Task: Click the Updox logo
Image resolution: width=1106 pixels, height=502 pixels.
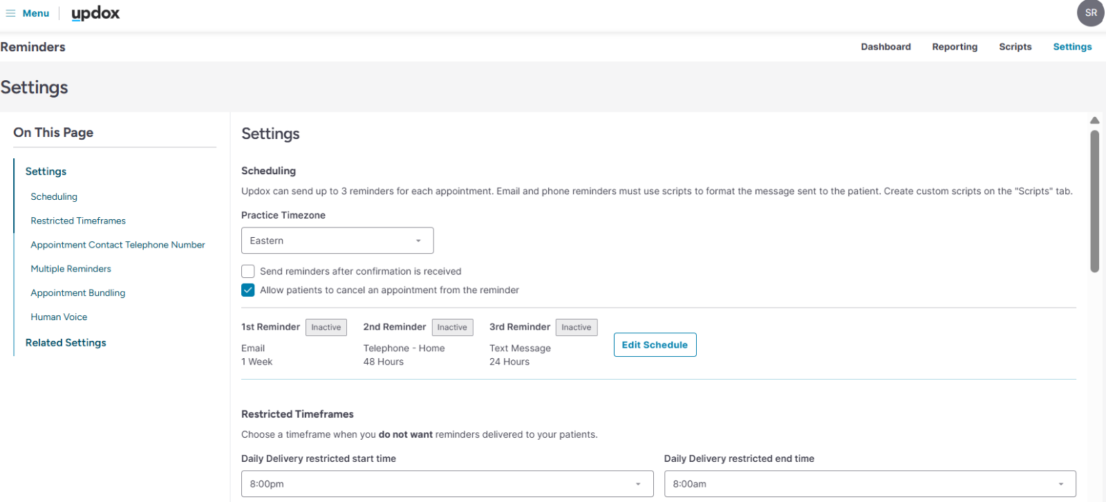Action: point(95,13)
